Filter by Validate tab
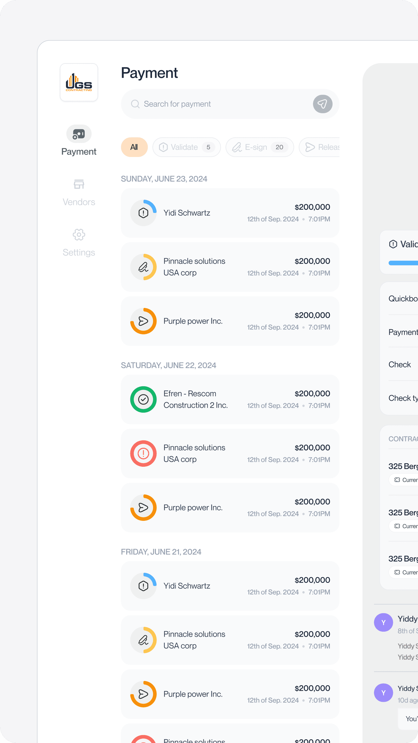 (x=187, y=147)
